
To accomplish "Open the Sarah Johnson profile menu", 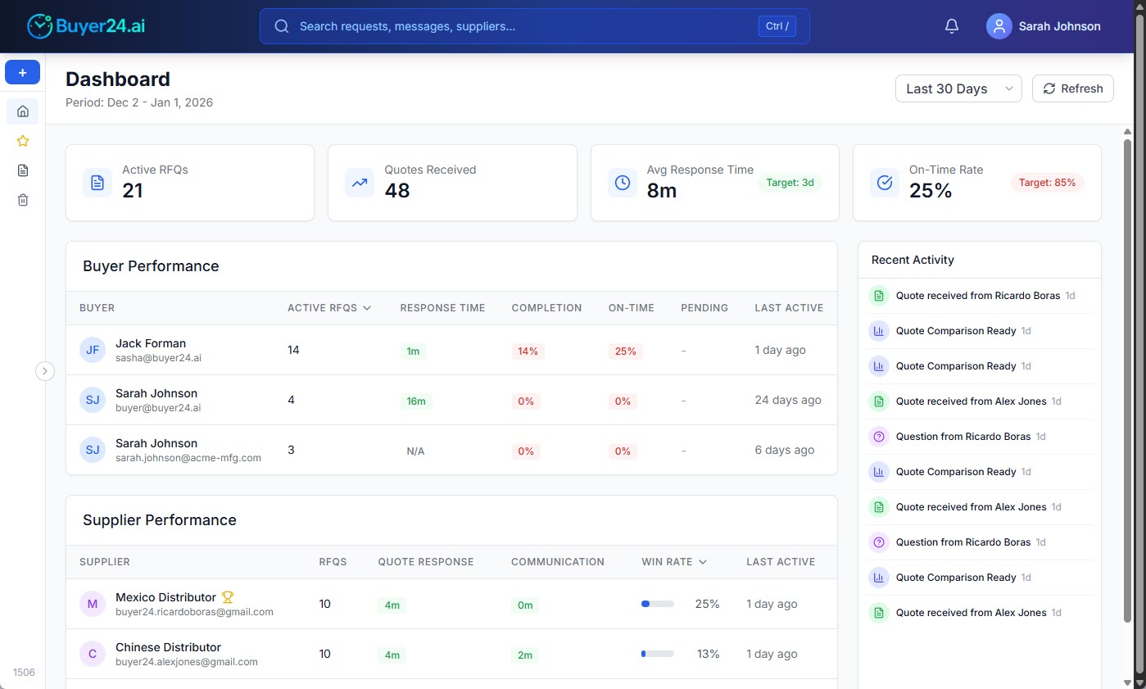I will tap(1043, 25).
